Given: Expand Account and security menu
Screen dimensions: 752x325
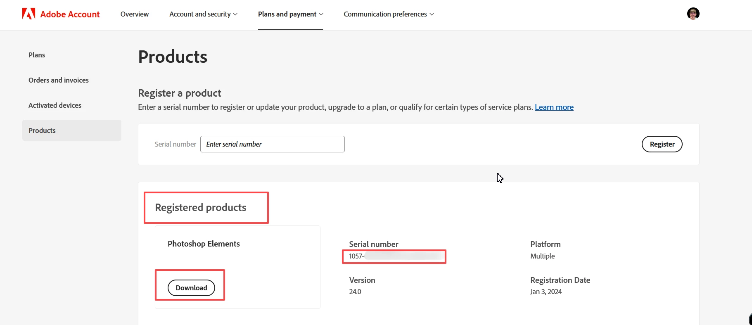Looking at the screenshot, I should [x=203, y=14].
